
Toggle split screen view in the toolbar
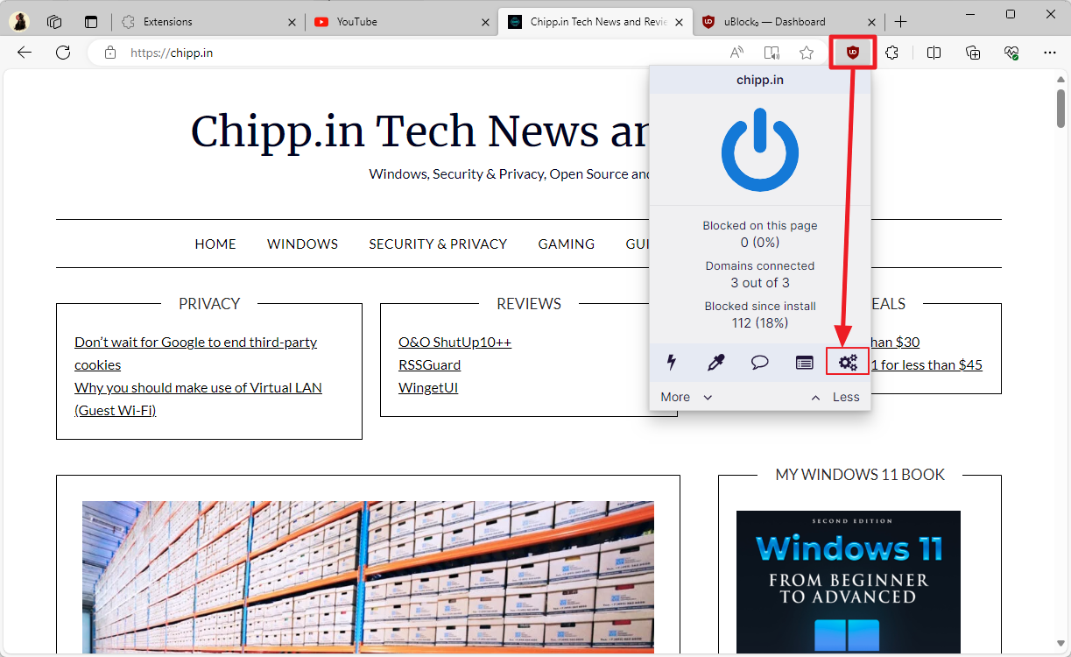coord(934,53)
